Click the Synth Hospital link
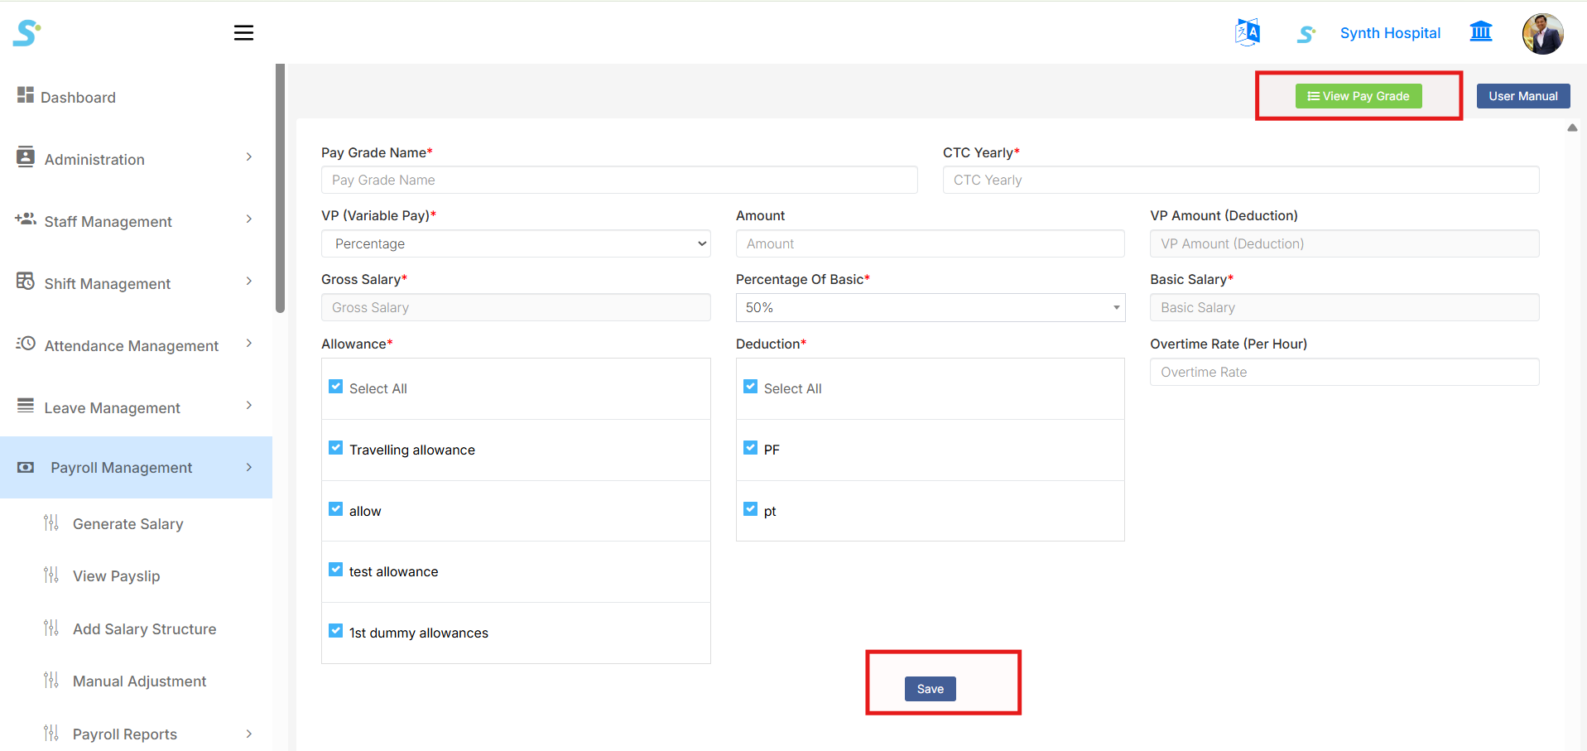 [x=1390, y=33]
